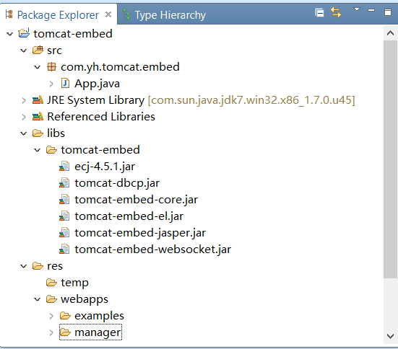The width and height of the screenshot is (398, 349).
Task: Expand the JRE System Library node
Action: pos(24,100)
